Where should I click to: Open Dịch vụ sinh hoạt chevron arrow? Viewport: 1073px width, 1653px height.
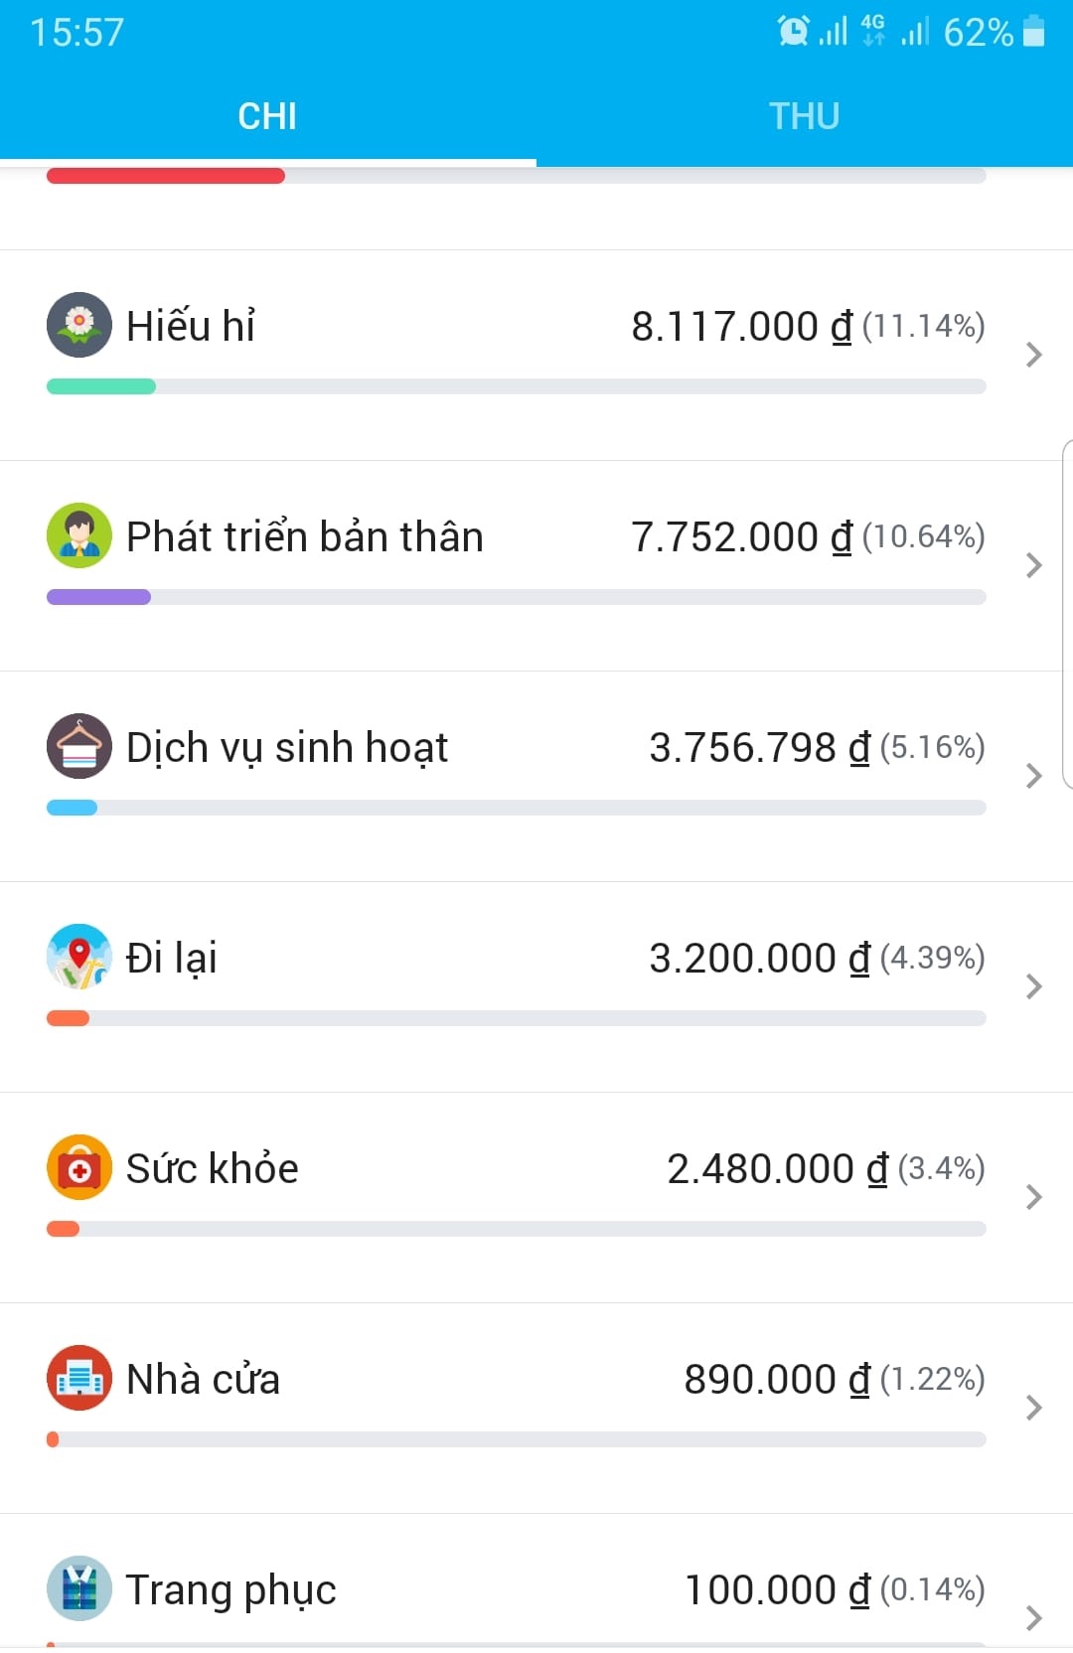tap(1033, 776)
